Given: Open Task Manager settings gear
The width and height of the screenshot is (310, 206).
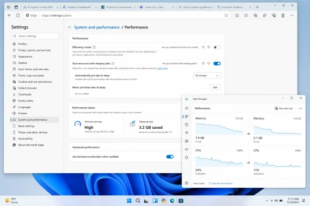Looking at the screenshot, I should pyautogui.click(x=186, y=183).
